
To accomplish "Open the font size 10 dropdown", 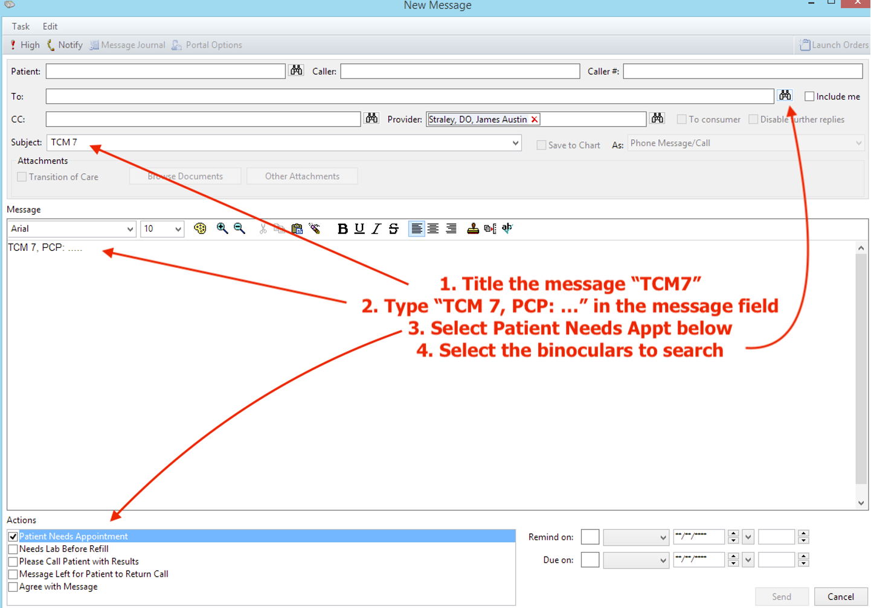I will tap(178, 229).
